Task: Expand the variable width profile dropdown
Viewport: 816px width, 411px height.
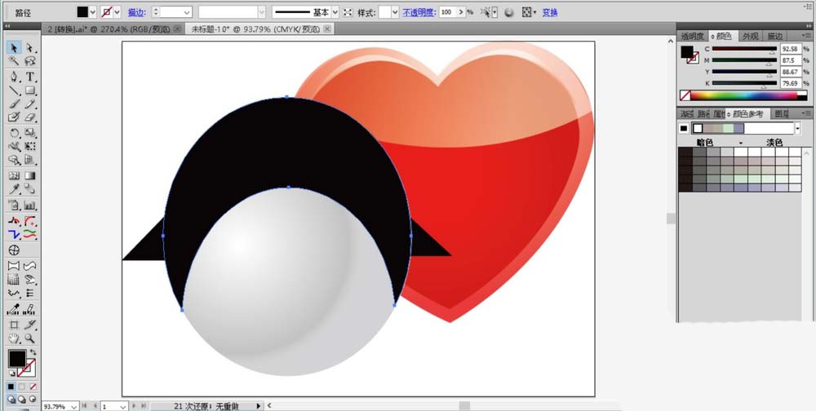Action: pos(261,12)
